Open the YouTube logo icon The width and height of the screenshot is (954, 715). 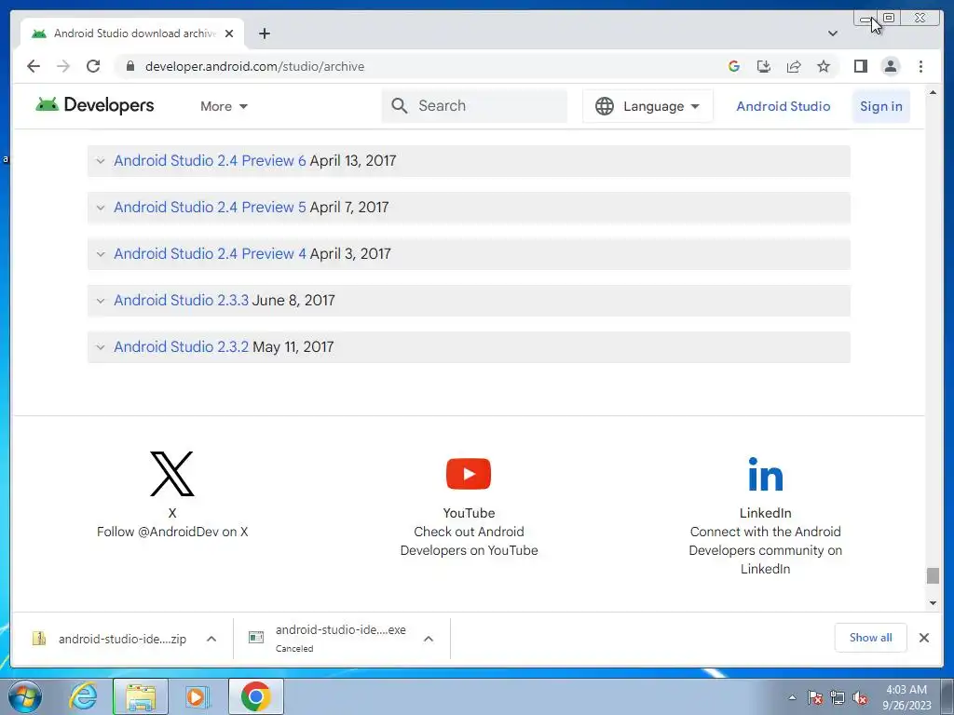tap(469, 474)
